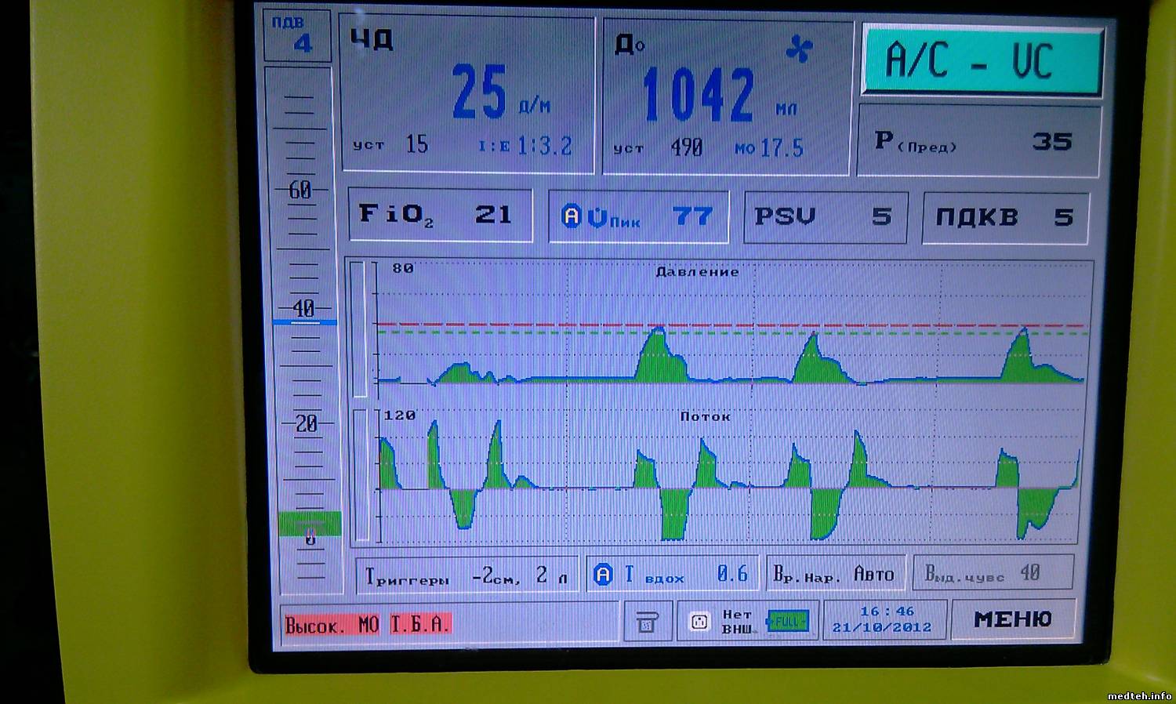Tap the auto 'A' badge on T вдох
1176x704 pixels.
coord(602,575)
